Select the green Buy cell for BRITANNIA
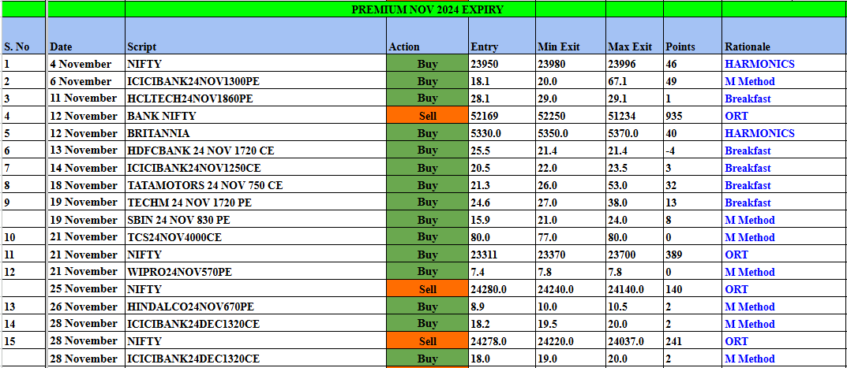The width and height of the screenshot is (847, 368). 427,133
